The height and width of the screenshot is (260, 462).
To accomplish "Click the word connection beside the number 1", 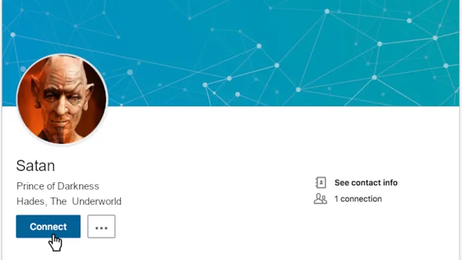I will (361, 199).
